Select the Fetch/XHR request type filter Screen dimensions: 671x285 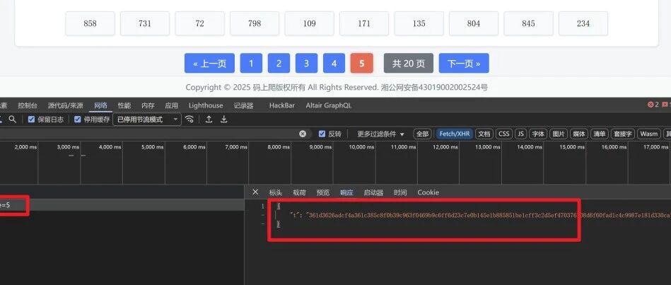455,134
